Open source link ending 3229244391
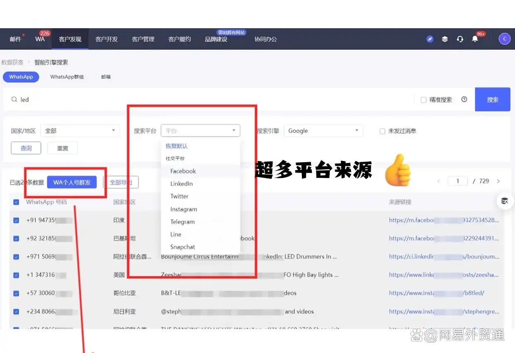 (444, 239)
